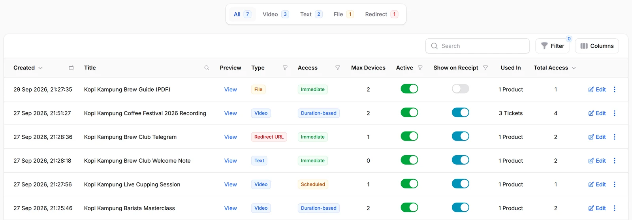Edit Kopi Kampung Brew Club Welcome Note
632x220 pixels.
click(597, 161)
